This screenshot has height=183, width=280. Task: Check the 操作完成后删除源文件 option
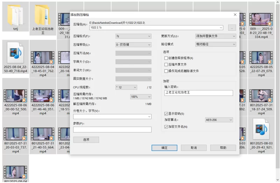166,71
